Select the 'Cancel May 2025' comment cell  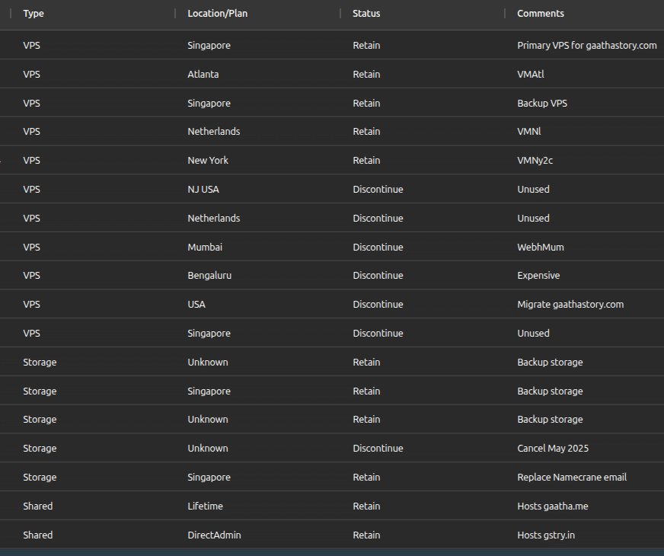(x=553, y=449)
